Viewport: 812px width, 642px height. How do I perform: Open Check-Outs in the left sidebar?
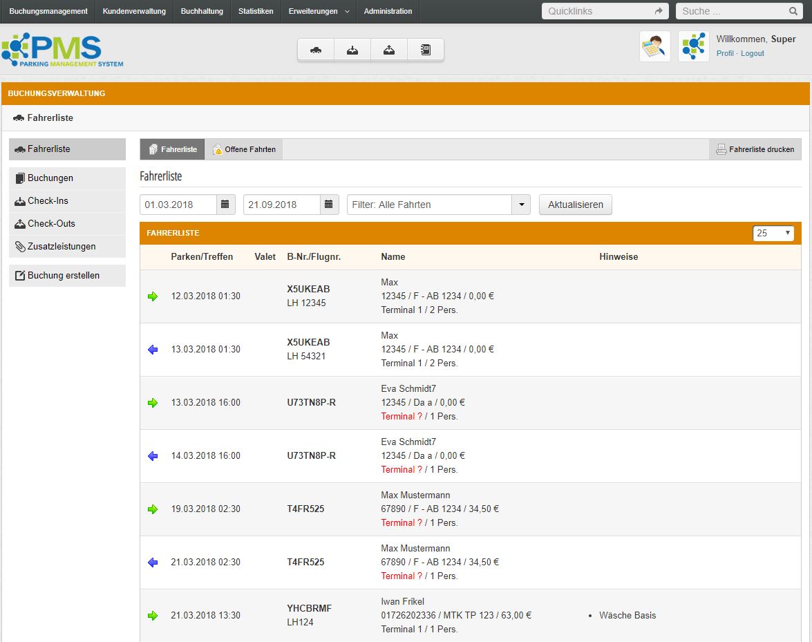(x=67, y=224)
